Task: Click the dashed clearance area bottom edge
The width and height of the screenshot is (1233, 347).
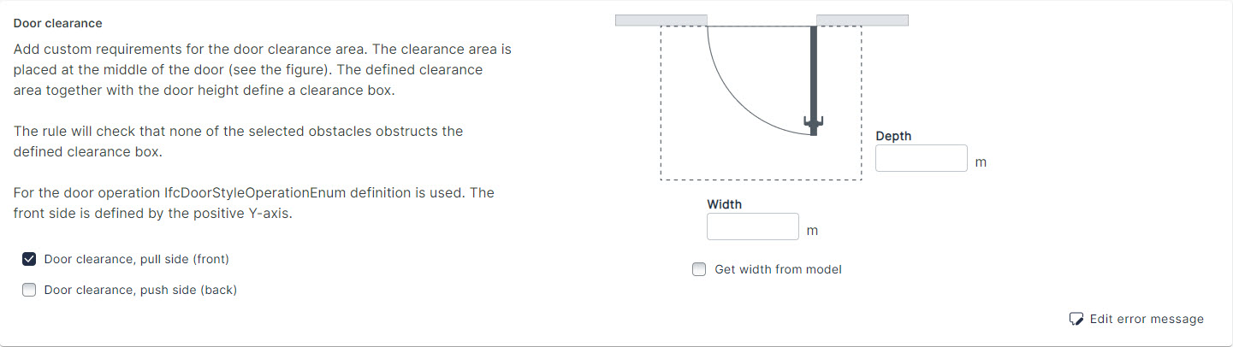Action: [761, 179]
